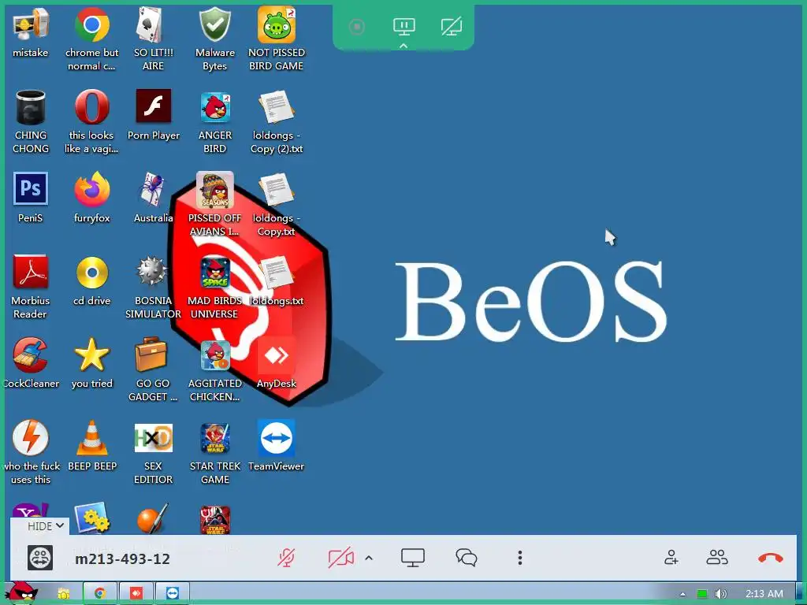Open 'MAD BIRDS UNIVERSE' Space icon
Screen dimensions: 807x605
pyautogui.click(x=214, y=272)
